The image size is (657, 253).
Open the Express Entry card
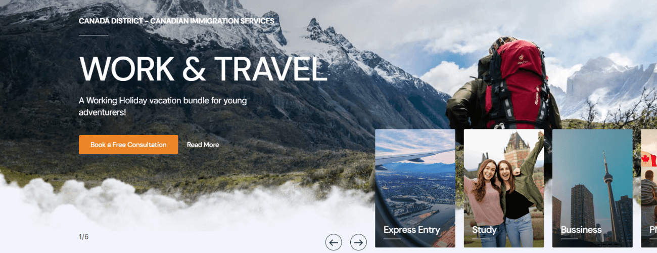[415, 188]
